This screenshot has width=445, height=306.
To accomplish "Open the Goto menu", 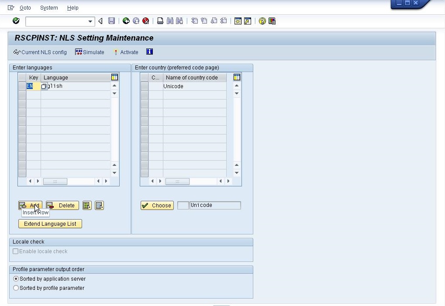I will click(x=25, y=7).
